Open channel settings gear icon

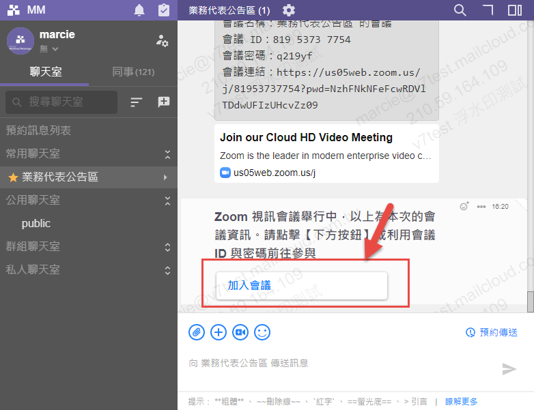point(288,10)
